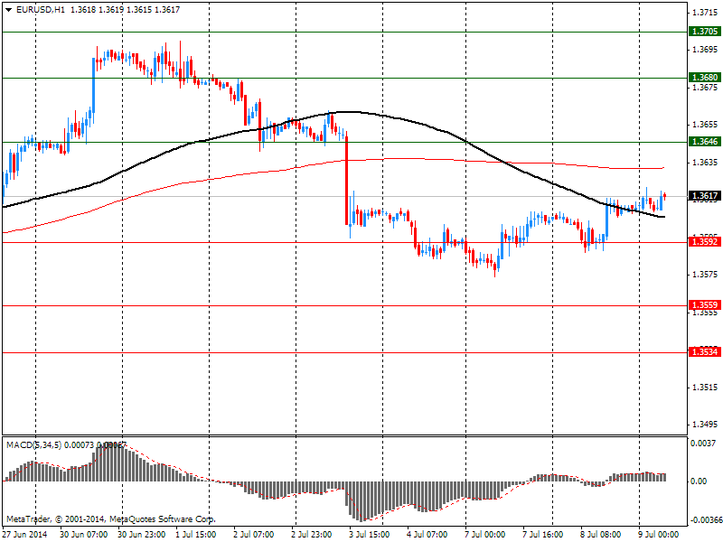The height and width of the screenshot is (542, 723).
Task: Click the 4 Jul 07:00 time label
Action: coord(427,535)
